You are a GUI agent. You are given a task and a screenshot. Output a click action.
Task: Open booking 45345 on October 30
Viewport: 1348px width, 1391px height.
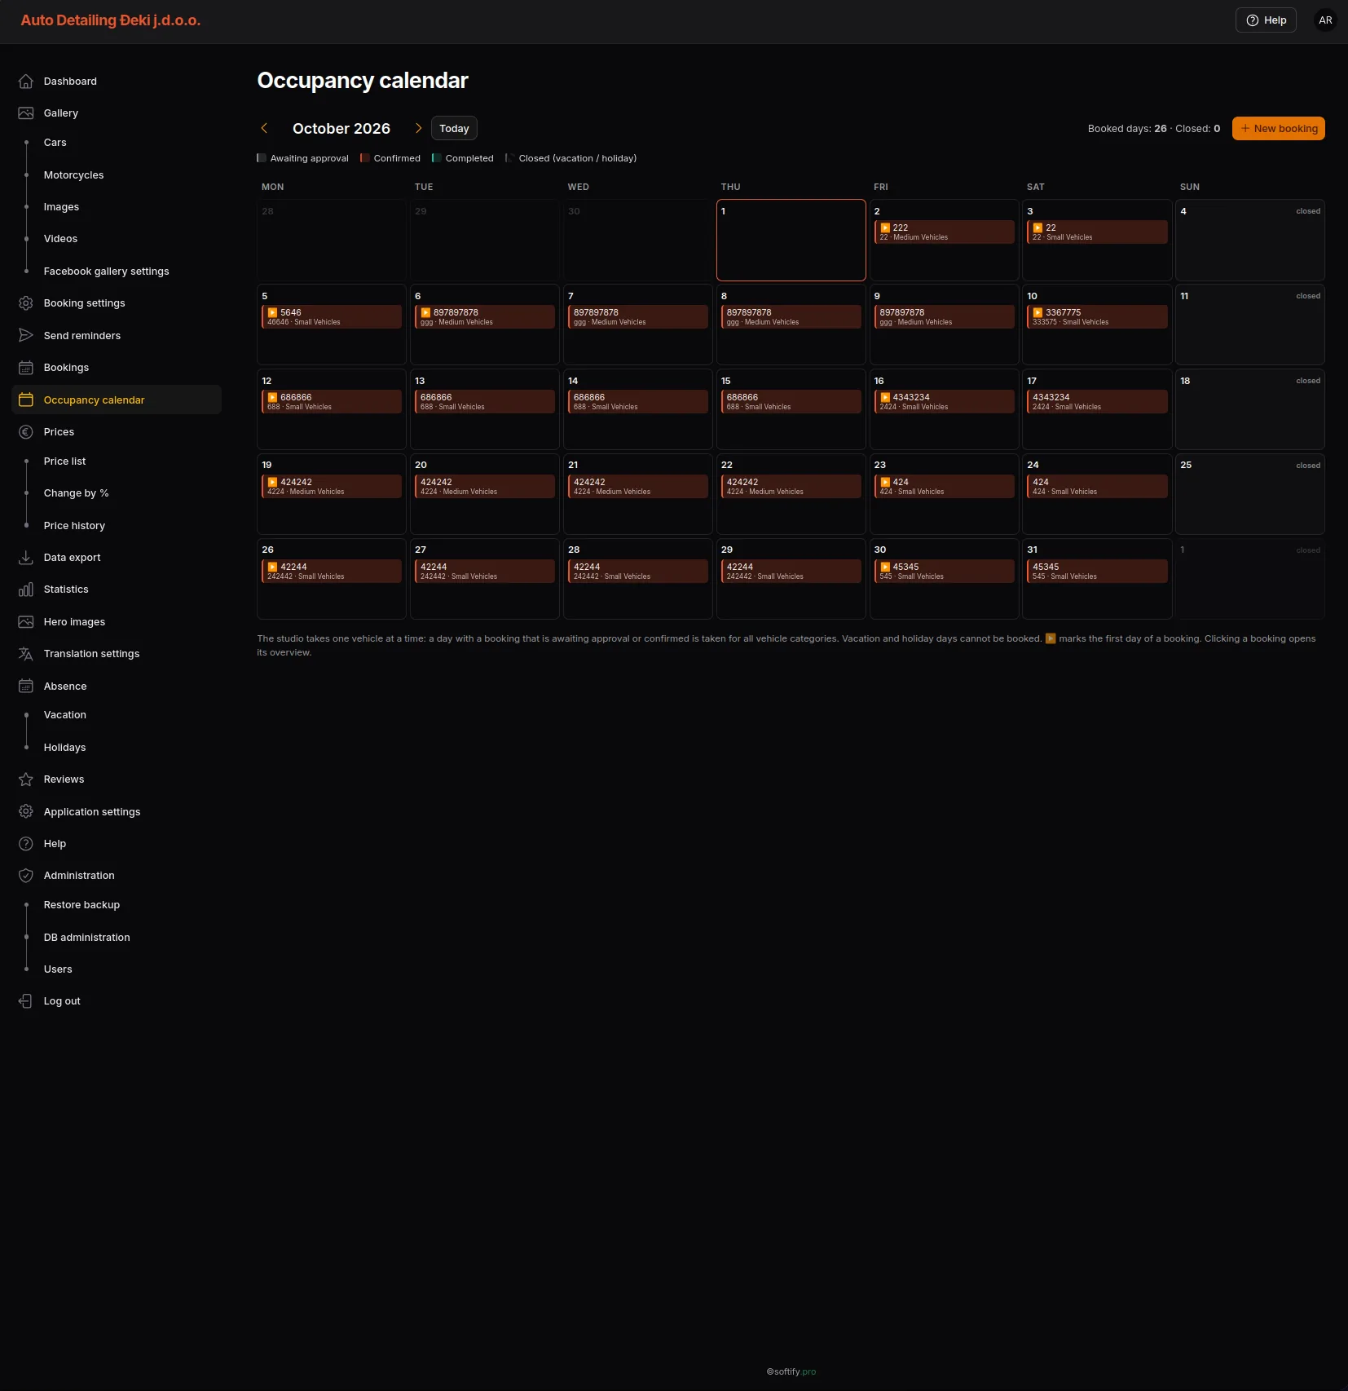[944, 572]
